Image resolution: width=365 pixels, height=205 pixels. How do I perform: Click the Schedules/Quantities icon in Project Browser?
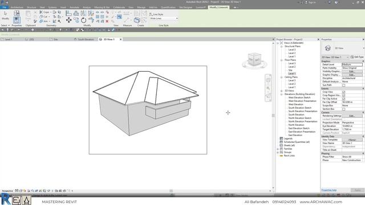click(281, 142)
